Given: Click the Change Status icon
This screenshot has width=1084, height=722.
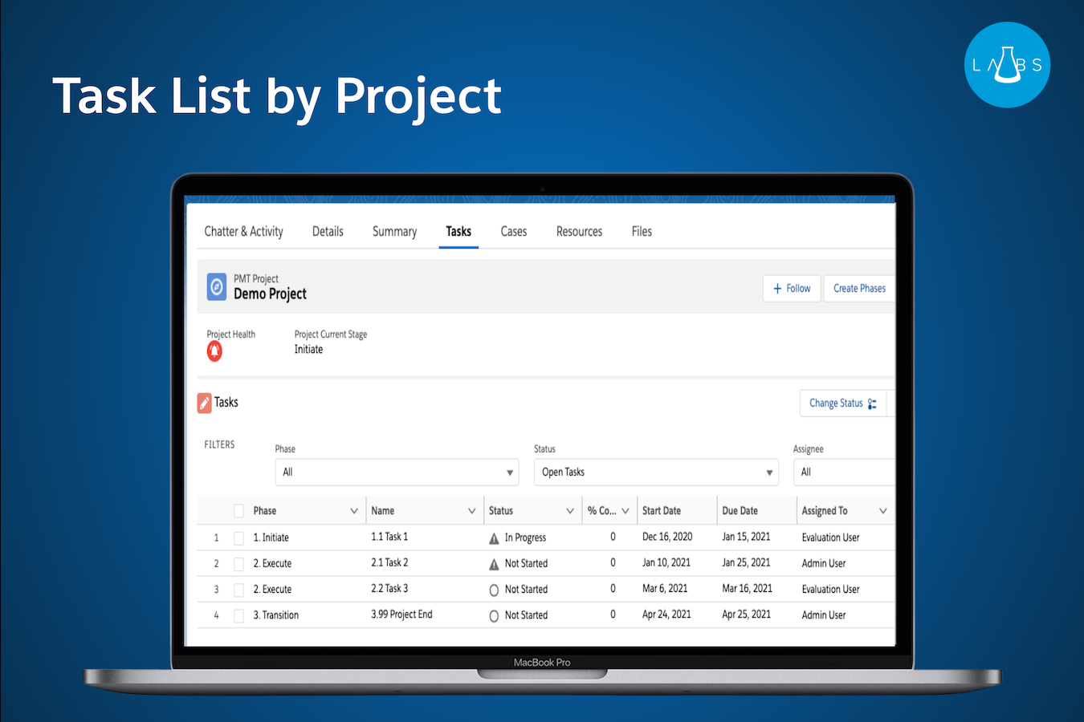Looking at the screenshot, I should coord(871,403).
